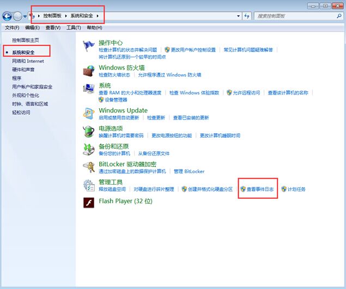The height and width of the screenshot is (289, 346).
Task: Open the 查看(V) menu
Action: (x=53, y=28)
